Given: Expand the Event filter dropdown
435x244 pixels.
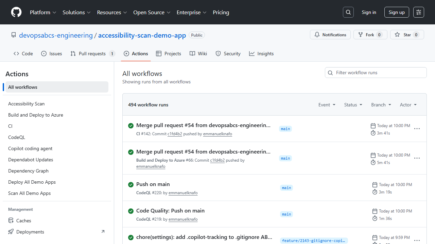Looking at the screenshot, I should (327, 105).
